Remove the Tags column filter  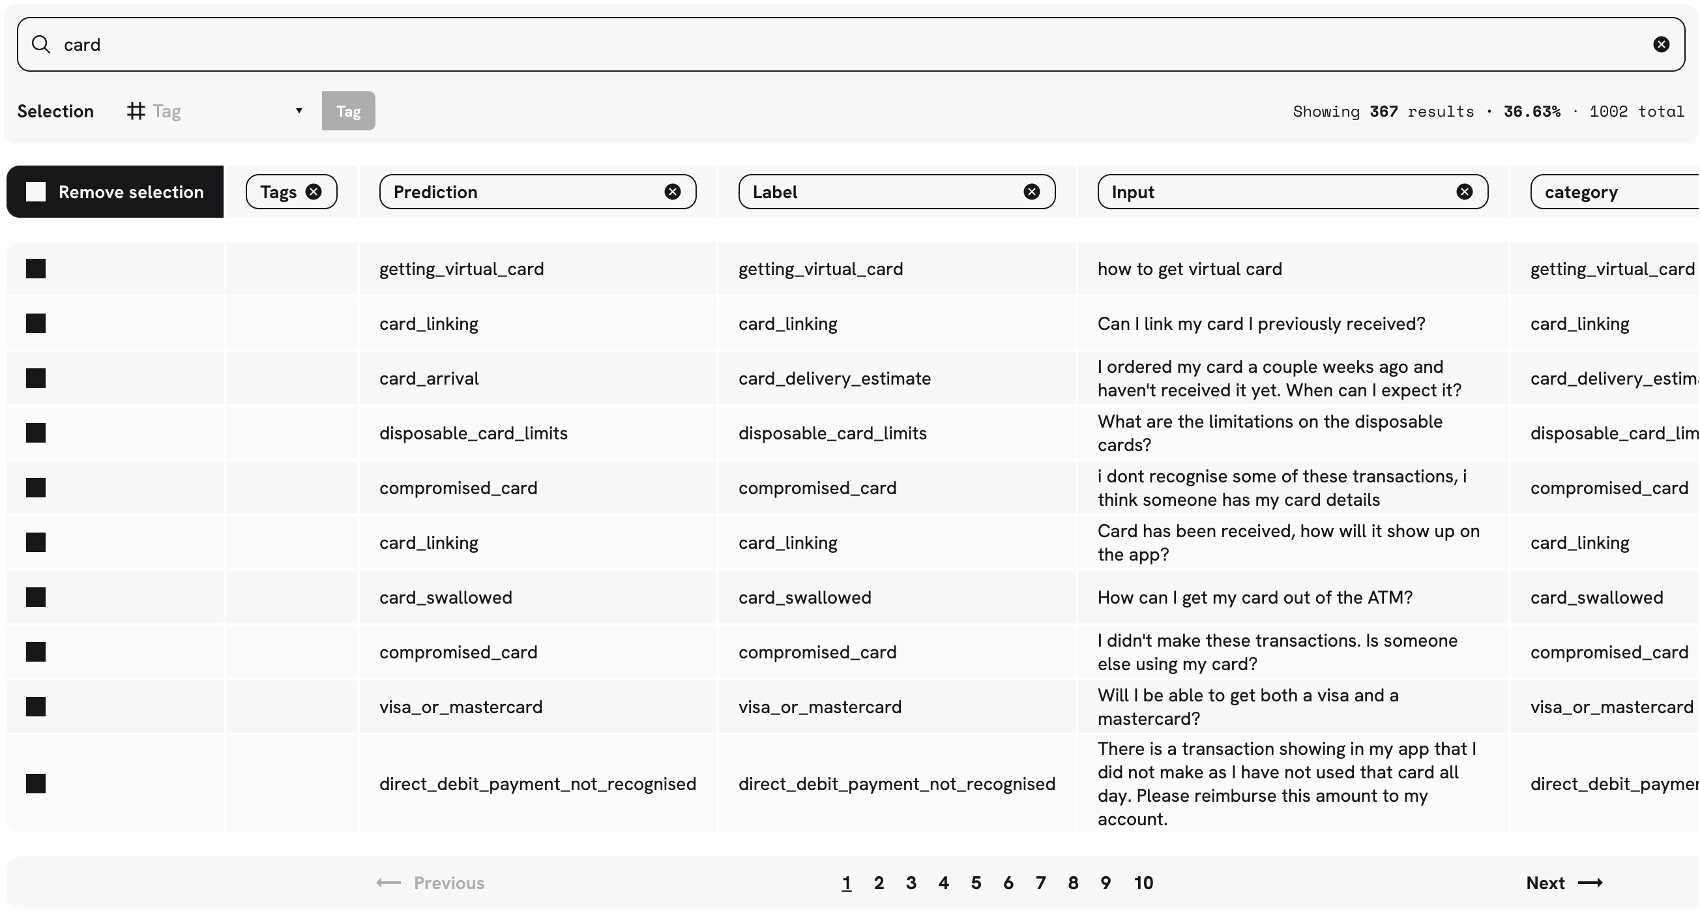pyautogui.click(x=314, y=192)
